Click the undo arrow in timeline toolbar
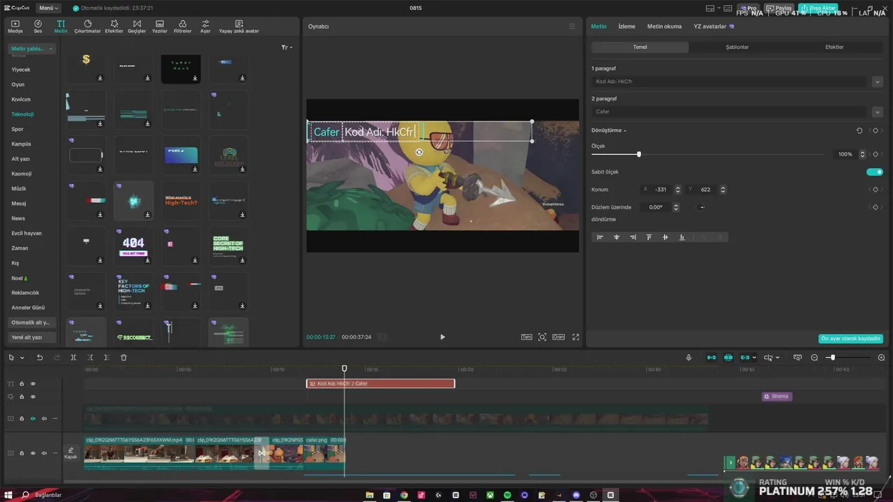The image size is (893, 502). [40, 358]
